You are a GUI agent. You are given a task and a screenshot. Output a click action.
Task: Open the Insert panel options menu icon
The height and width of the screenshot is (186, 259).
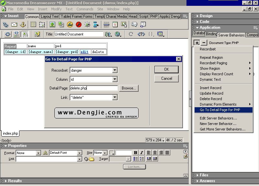tap(185, 16)
